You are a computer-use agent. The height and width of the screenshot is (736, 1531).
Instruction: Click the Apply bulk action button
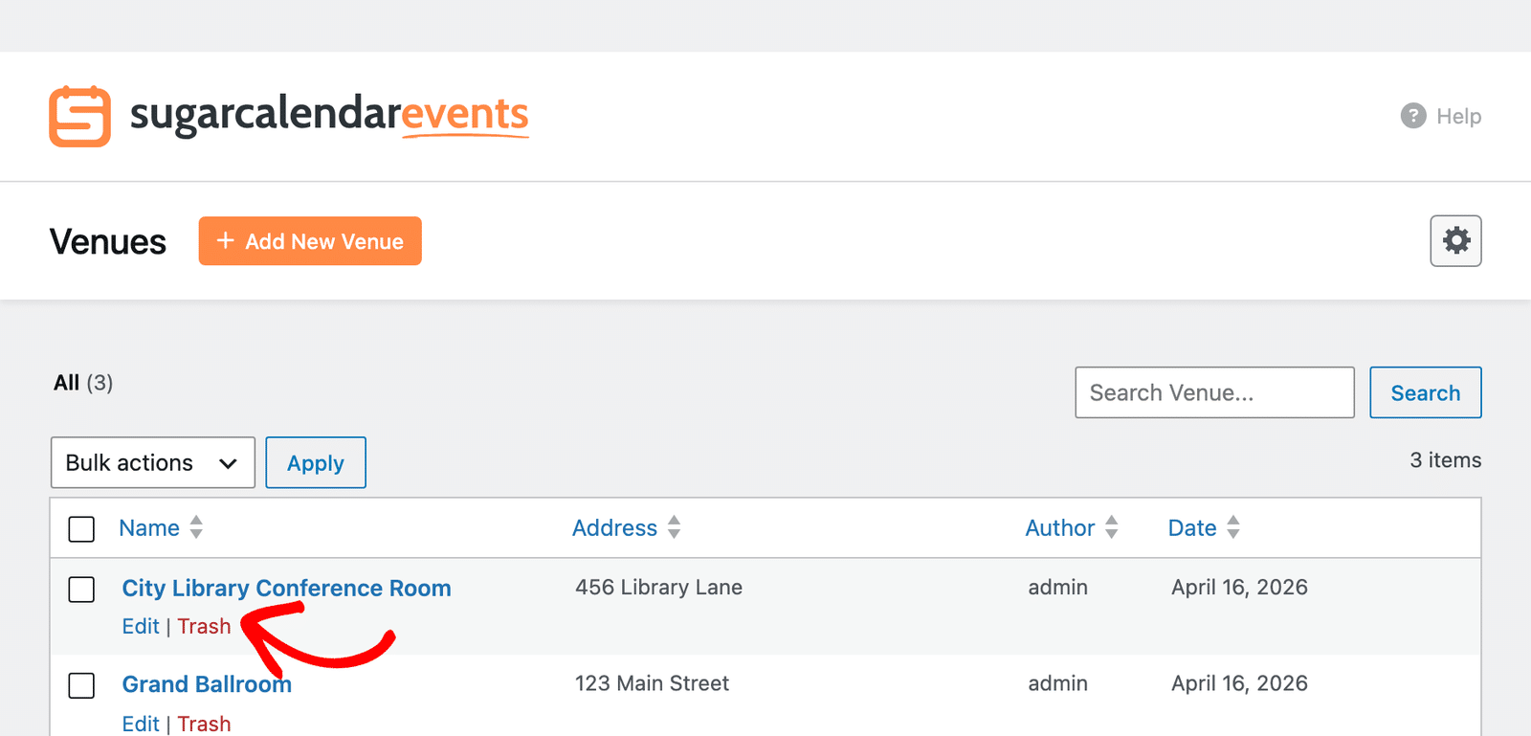[x=316, y=462]
